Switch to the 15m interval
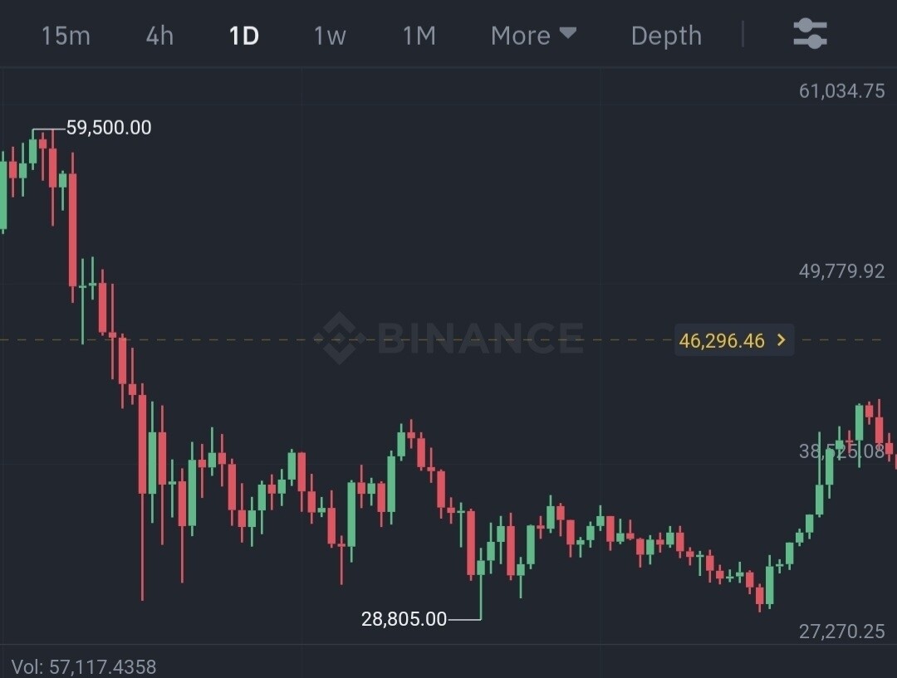The image size is (897, 678). 66,36
